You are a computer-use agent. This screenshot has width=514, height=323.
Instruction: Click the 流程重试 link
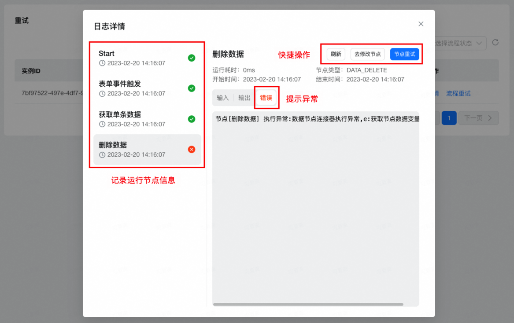458,93
